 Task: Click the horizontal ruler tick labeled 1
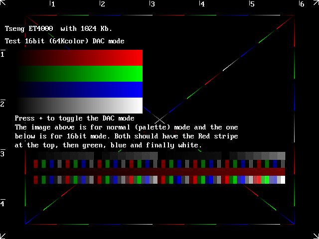pyautogui.click(x=52, y=3)
